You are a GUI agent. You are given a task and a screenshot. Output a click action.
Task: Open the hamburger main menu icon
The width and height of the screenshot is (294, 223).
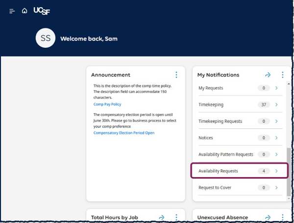(x=12, y=11)
